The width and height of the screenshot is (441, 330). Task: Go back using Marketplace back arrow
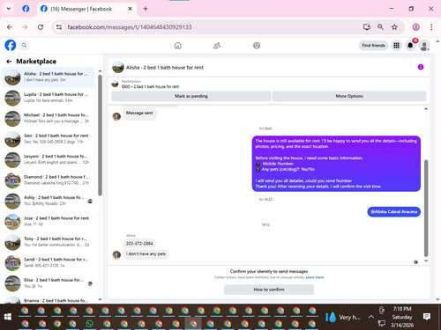(x=9, y=62)
